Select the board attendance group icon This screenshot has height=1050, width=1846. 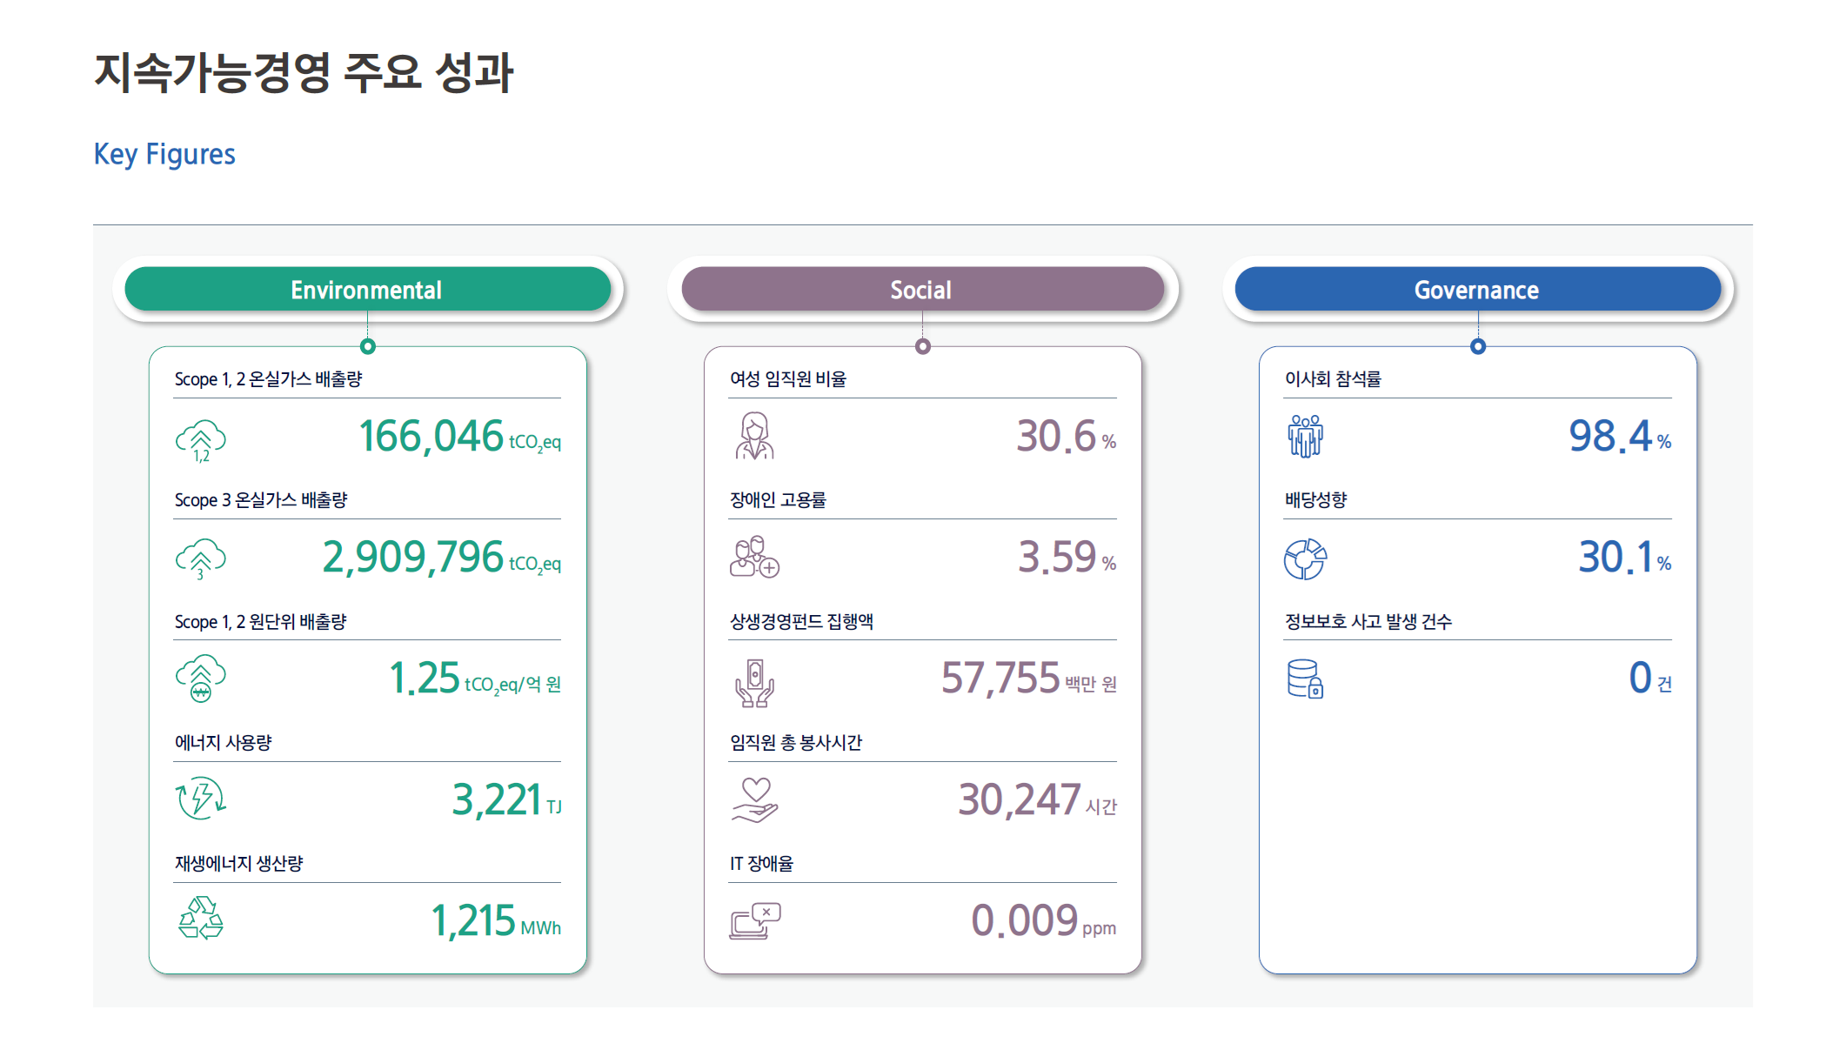(x=1305, y=436)
